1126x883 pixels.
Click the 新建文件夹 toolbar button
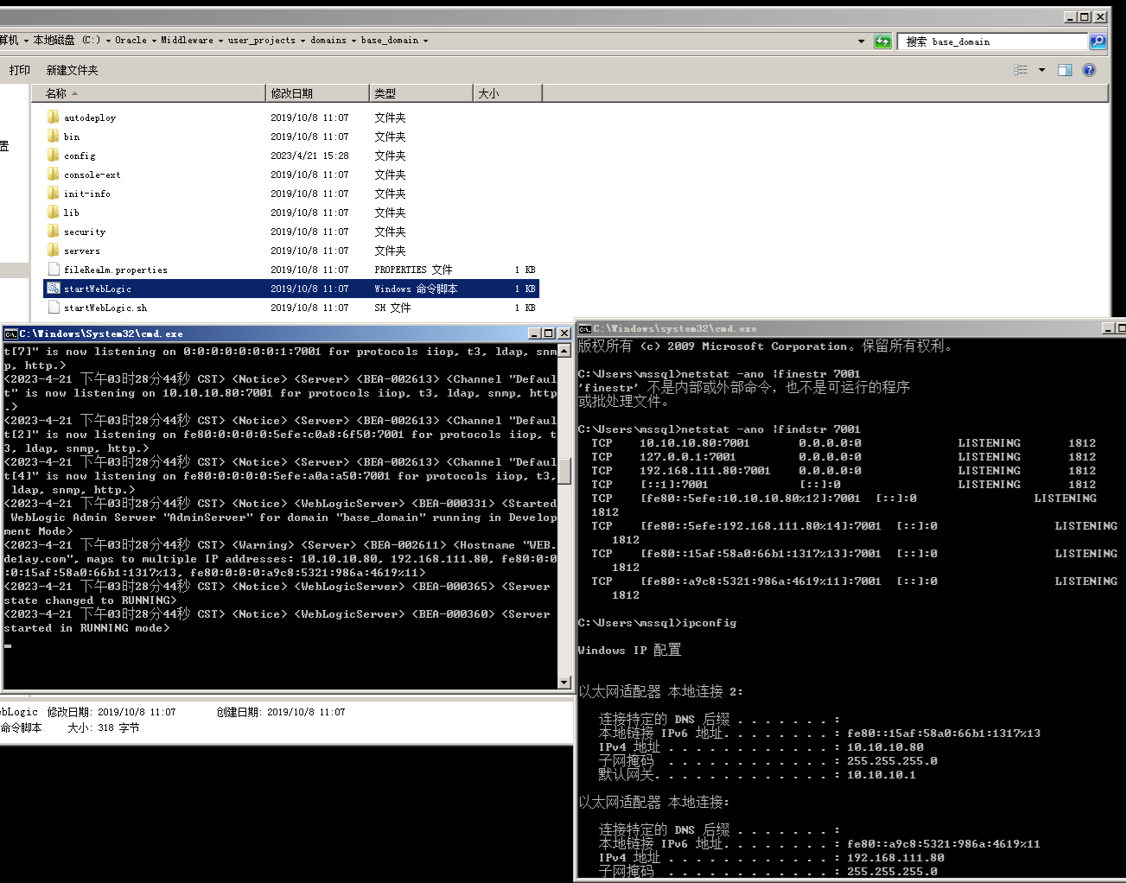click(x=72, y=70)
